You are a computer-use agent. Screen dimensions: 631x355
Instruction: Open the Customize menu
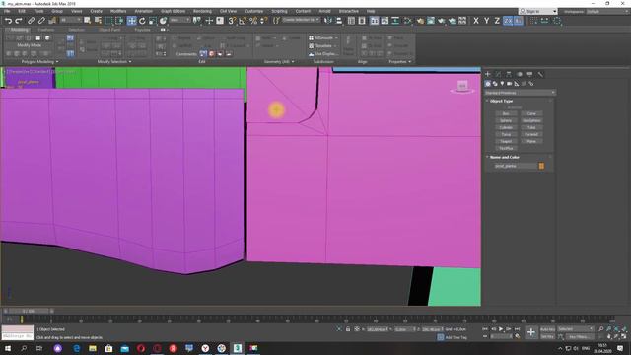[x=254, y=11]
